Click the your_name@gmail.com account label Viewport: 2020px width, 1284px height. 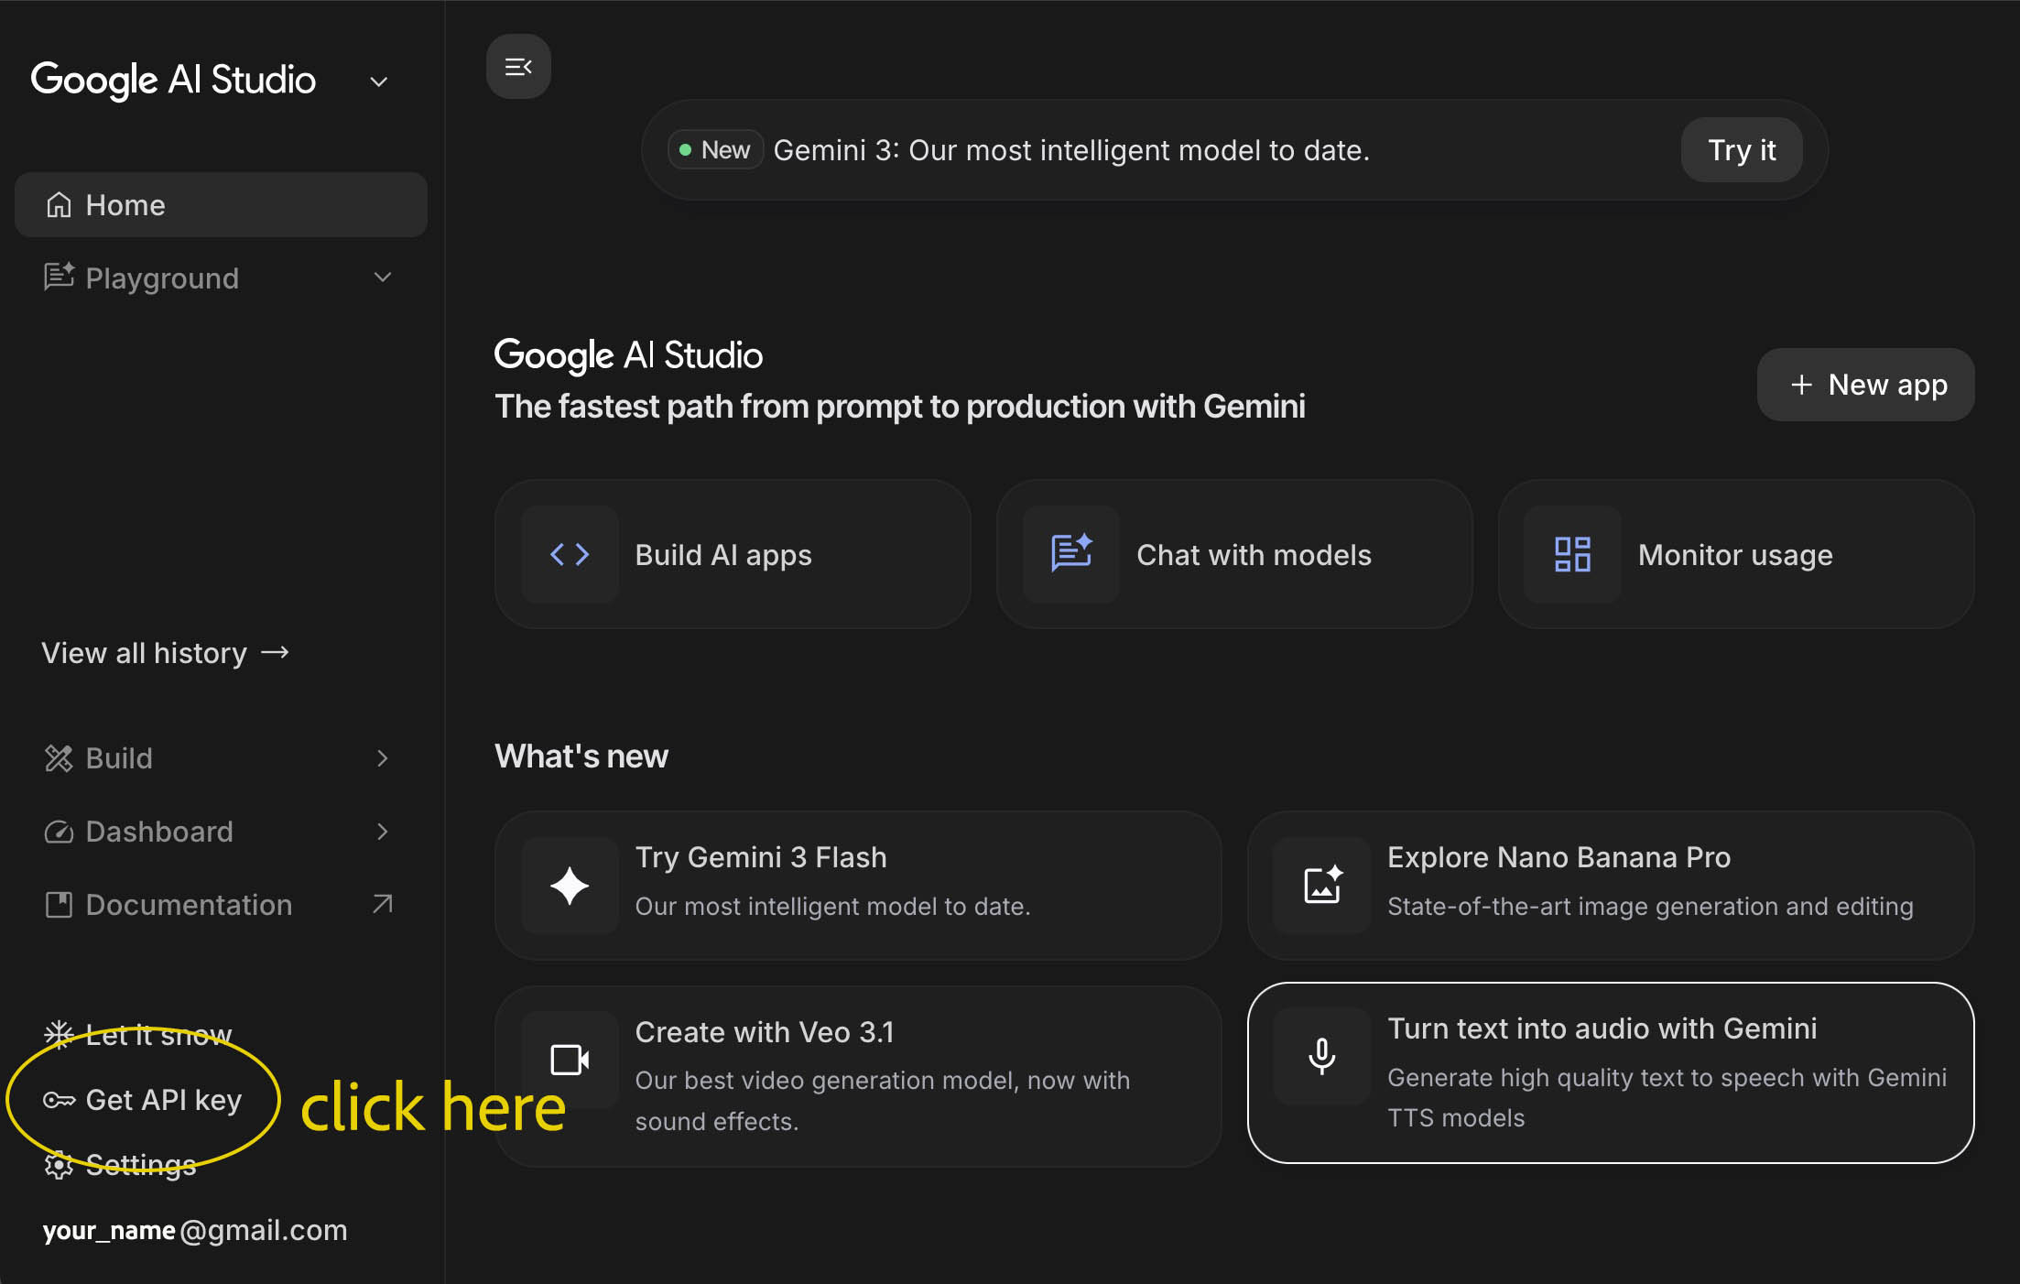195,1230
